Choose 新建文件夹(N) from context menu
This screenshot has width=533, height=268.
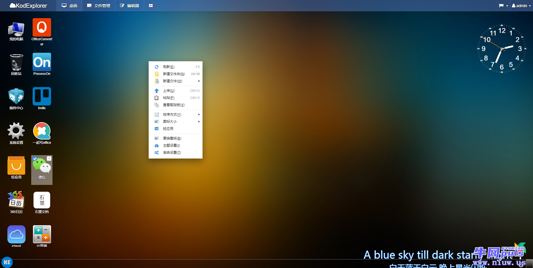click(176, 74)
